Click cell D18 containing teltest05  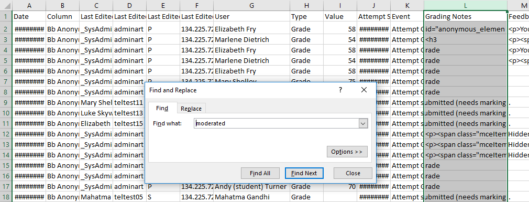(130, 197)
